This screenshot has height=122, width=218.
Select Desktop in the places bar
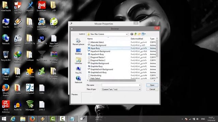pos(78,52)
